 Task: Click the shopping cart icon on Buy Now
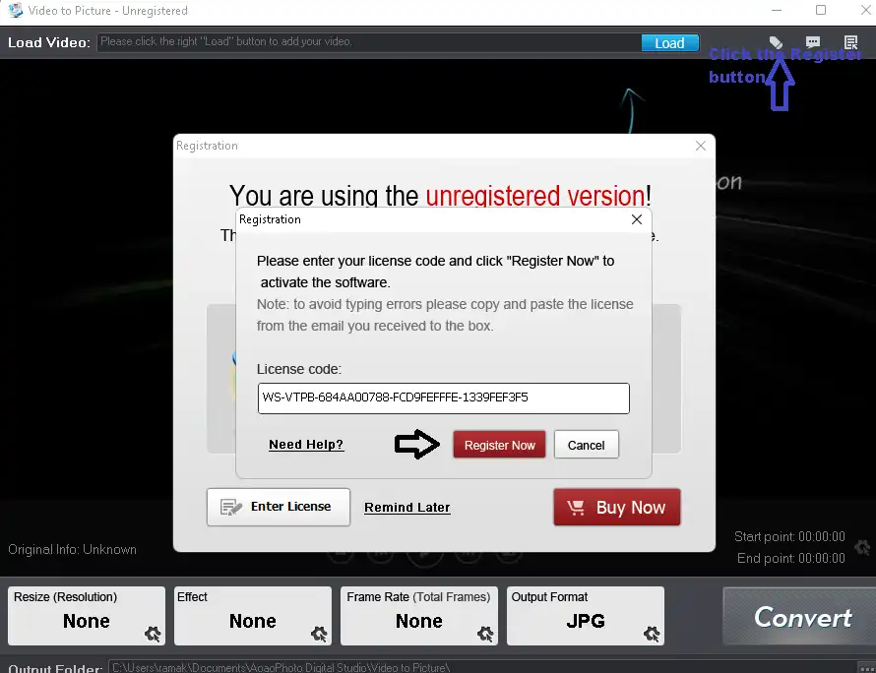(576, 507)
